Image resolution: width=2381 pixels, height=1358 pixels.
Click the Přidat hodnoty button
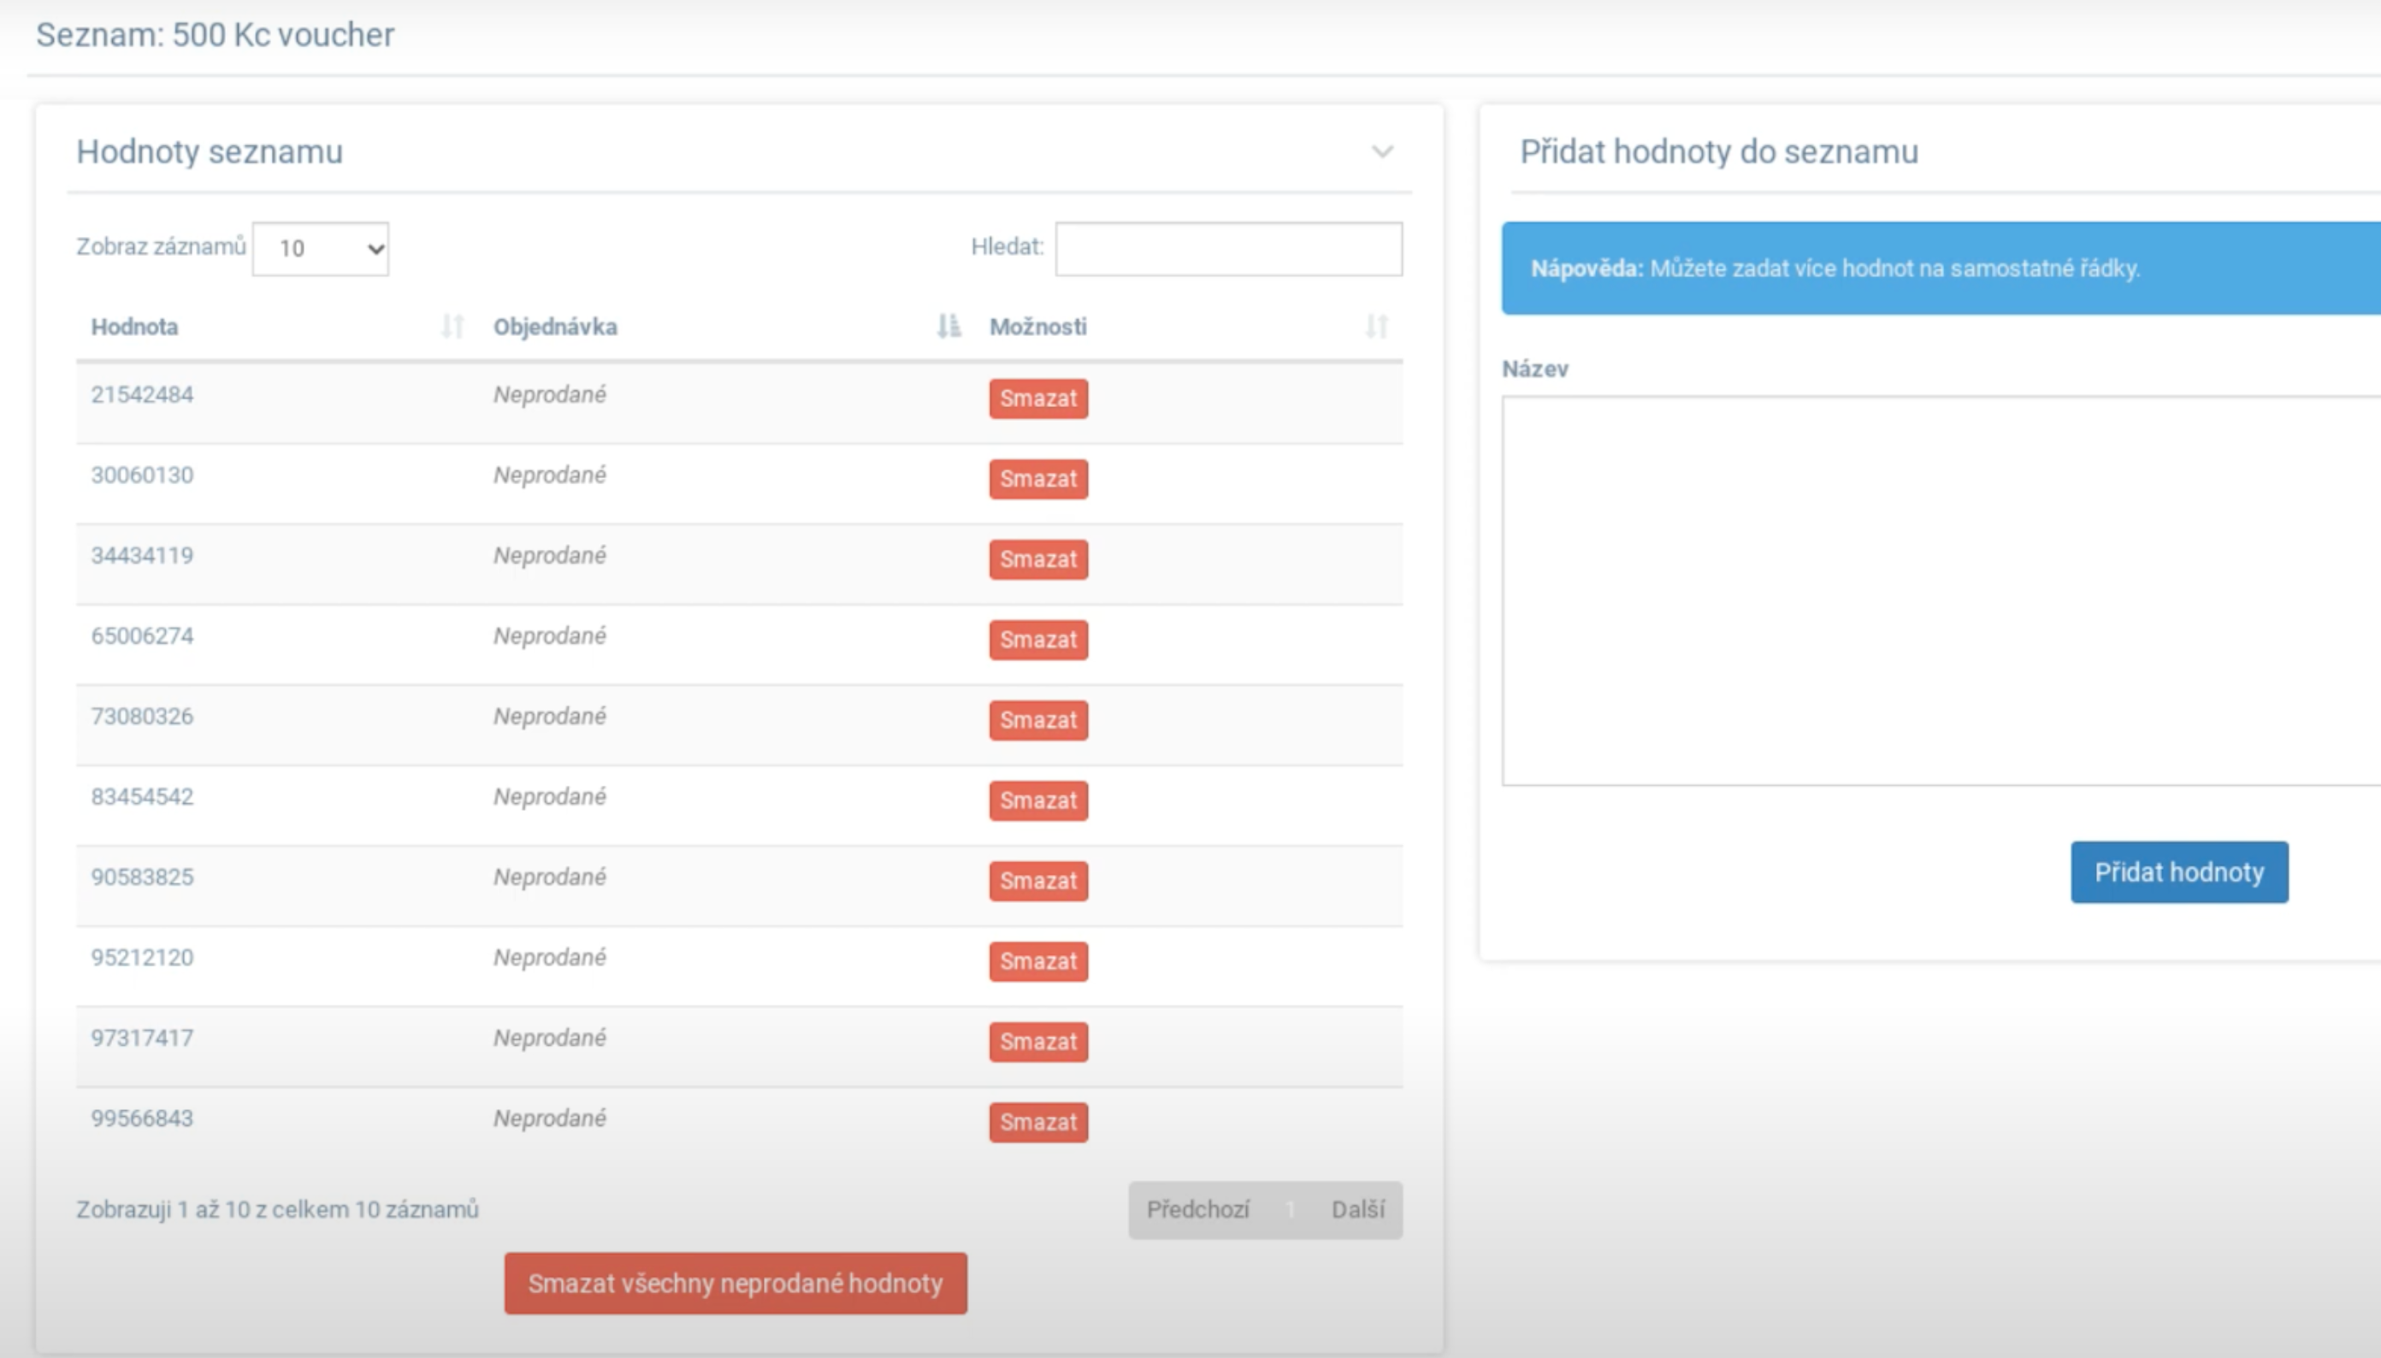coord(2178,872)
